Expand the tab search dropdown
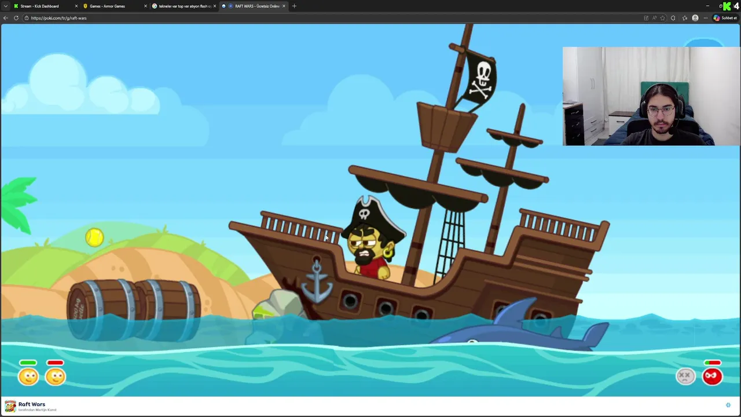The height and width of the screenshot is (417, 741). 5,6
